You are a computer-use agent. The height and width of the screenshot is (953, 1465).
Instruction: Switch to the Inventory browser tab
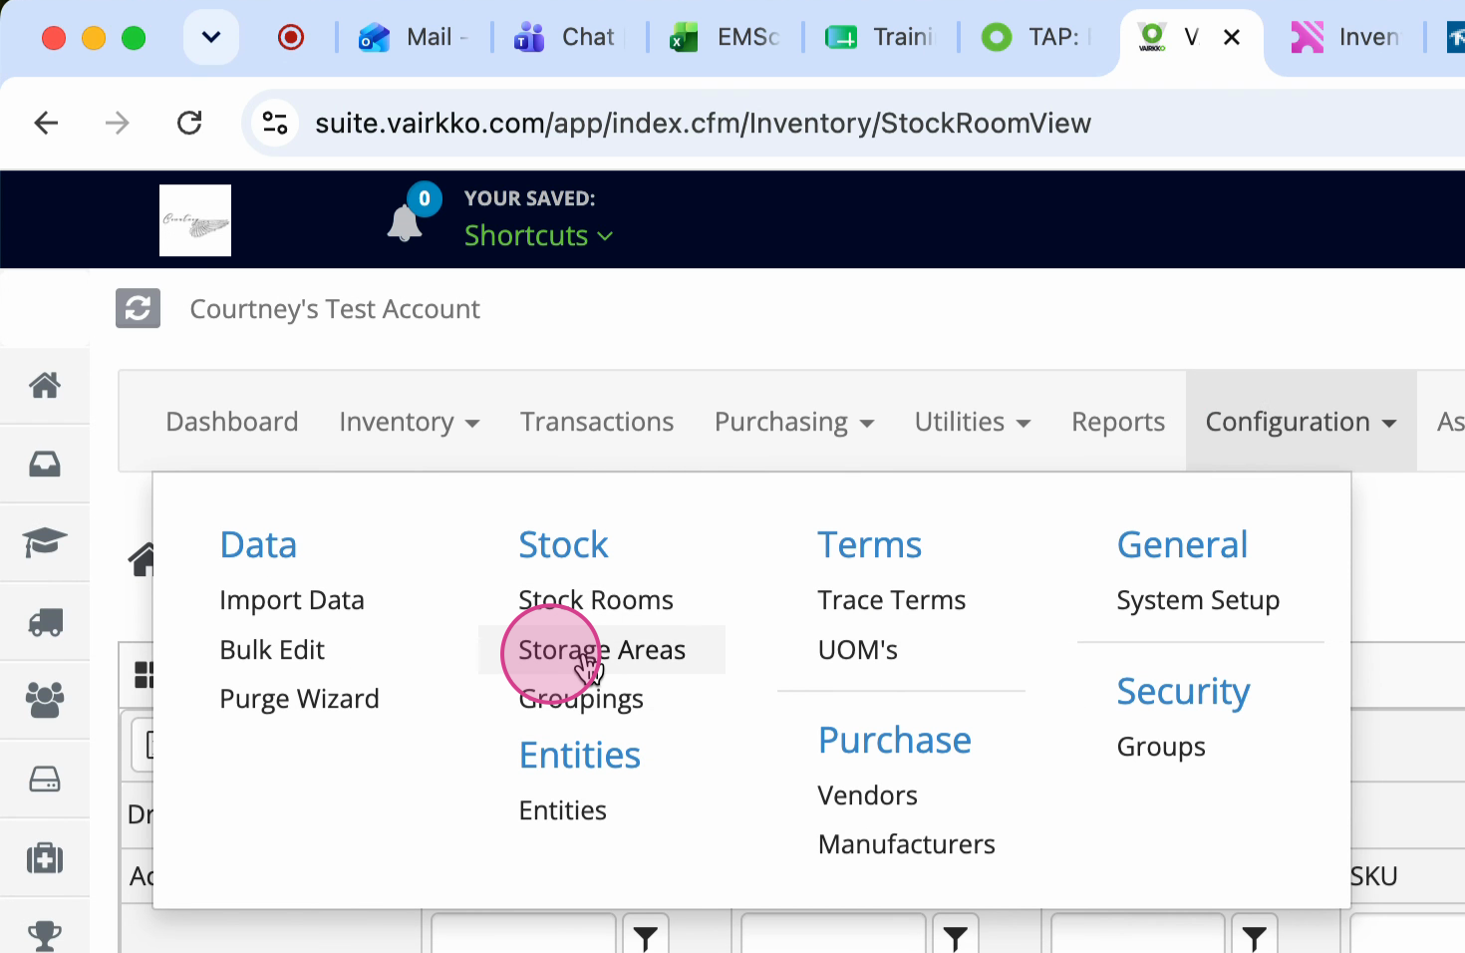(x=1345, y=38)
